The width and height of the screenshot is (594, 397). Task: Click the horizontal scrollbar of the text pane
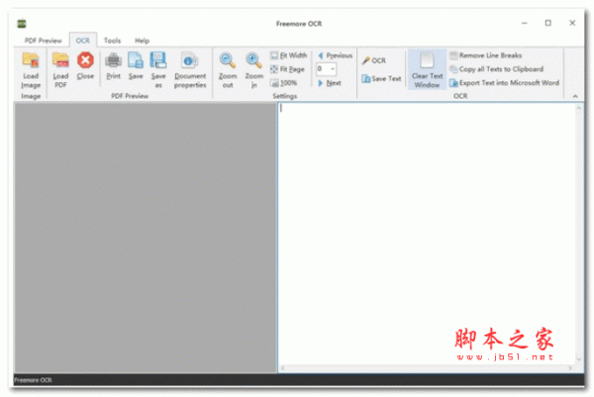coord(427,368)
